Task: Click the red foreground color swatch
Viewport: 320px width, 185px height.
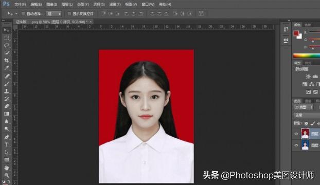Action: point(296,33)
